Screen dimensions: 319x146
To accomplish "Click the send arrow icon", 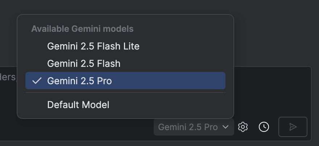I will click(293, 127).
